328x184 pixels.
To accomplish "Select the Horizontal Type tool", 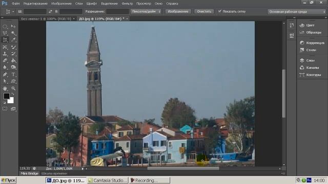I will [13, 75].
